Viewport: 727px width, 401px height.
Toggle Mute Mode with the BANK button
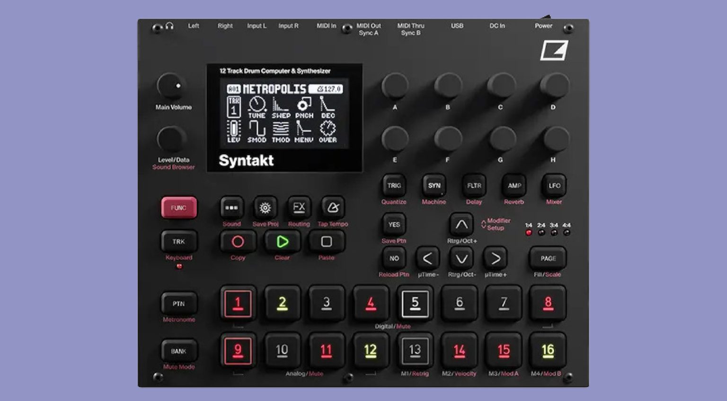(179, 350)
